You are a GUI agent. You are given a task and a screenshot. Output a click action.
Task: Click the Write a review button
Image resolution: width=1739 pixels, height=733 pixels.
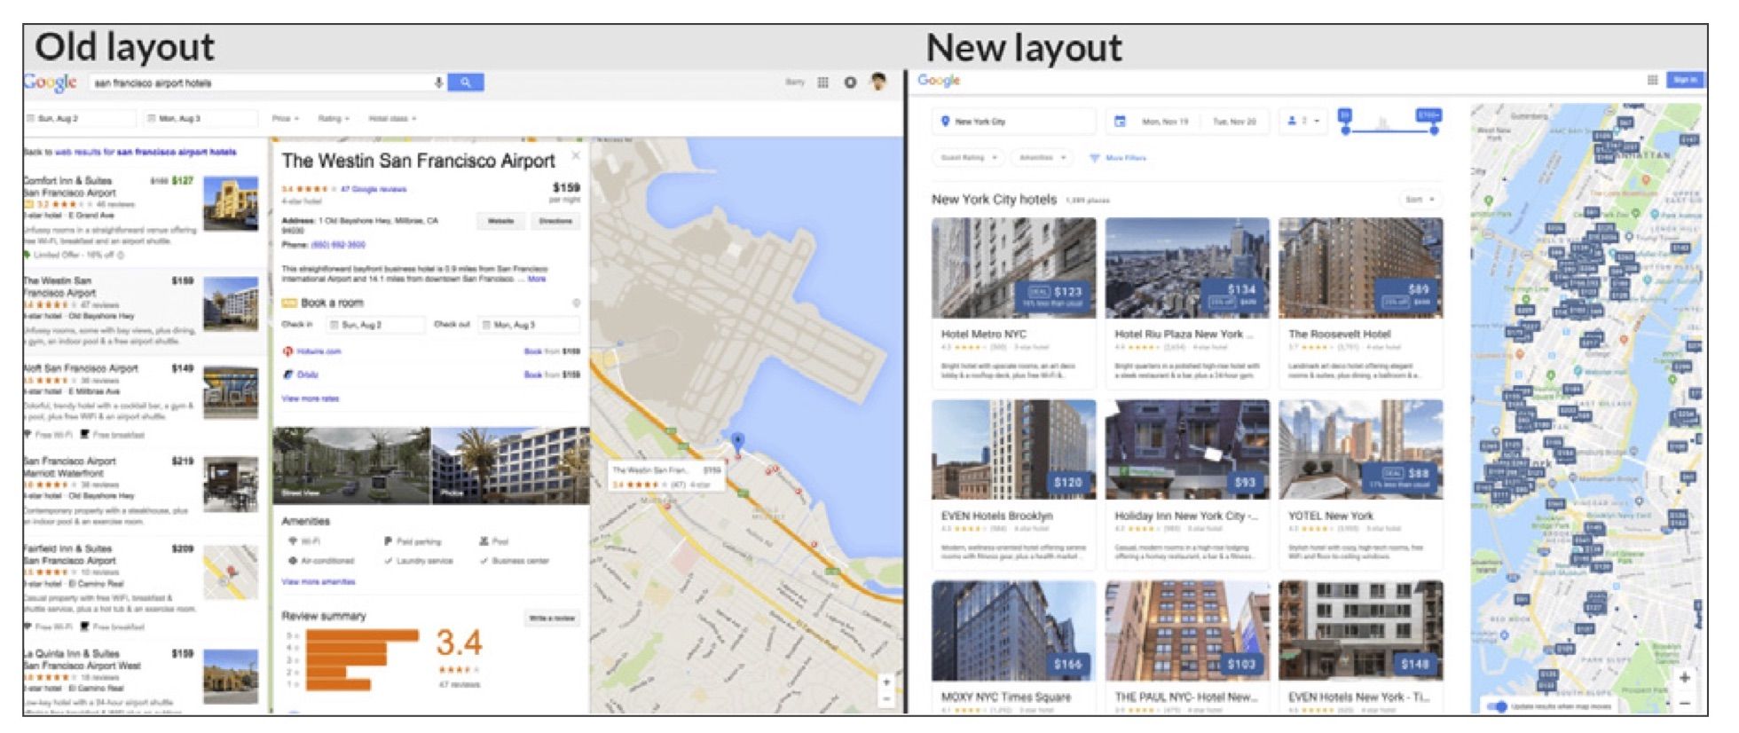click(552, 618)
